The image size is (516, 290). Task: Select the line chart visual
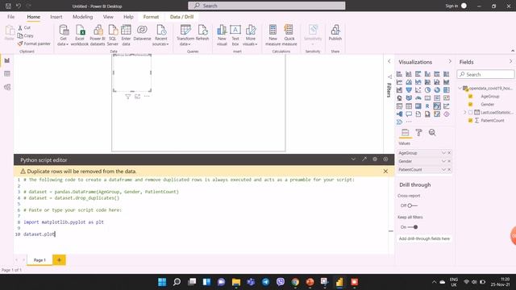(x=399, y=82)
